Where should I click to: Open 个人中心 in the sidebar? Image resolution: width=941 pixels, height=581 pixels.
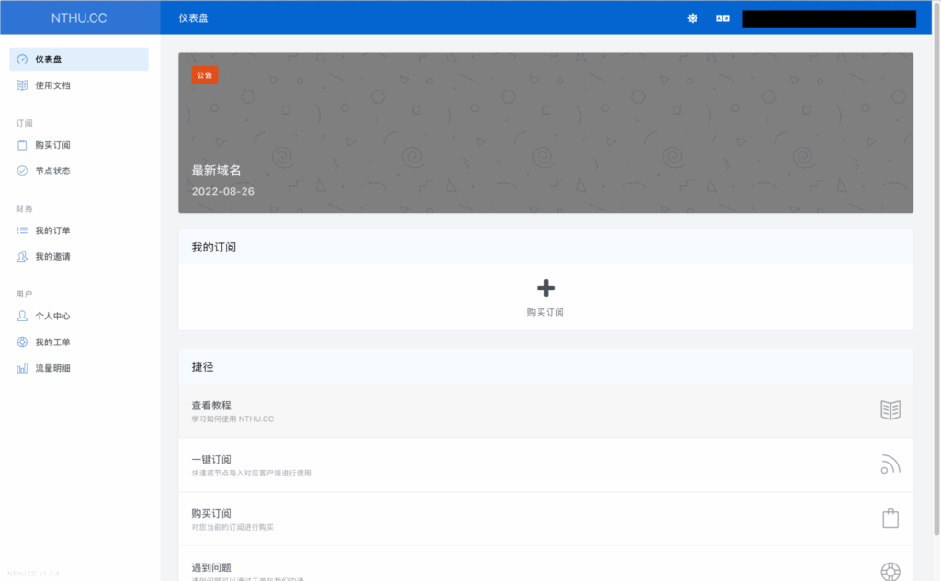pyautogui.click(x=79, y=316)
